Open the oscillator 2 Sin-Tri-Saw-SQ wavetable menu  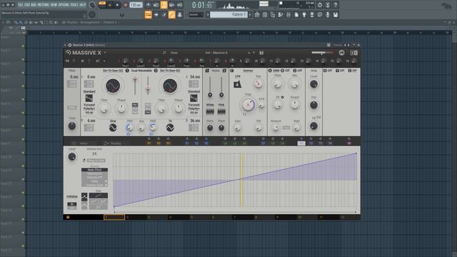pyautogui.click(x=170, y=71)
